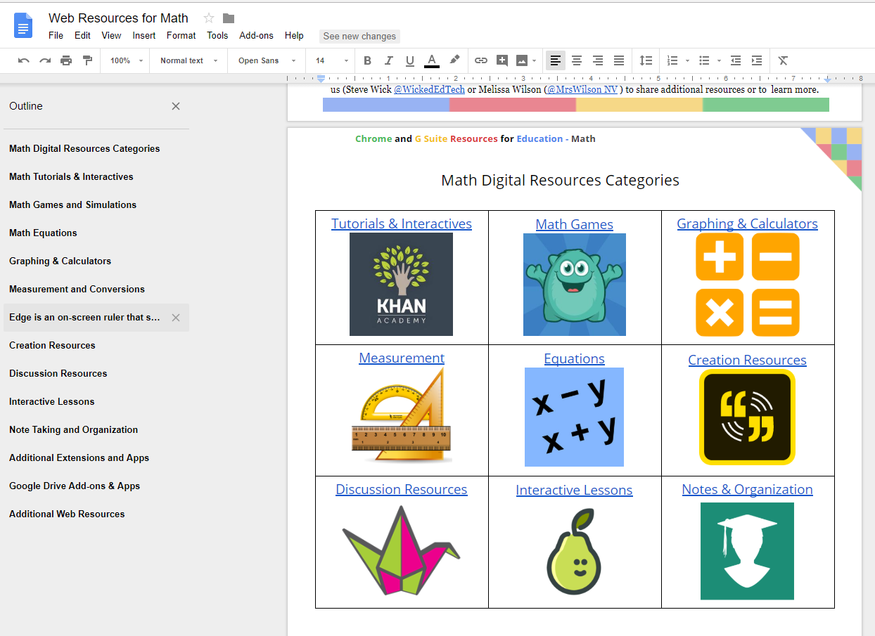Open the Tutorials & Interactives link
This screenshot has height=636, width=875.
401,223
